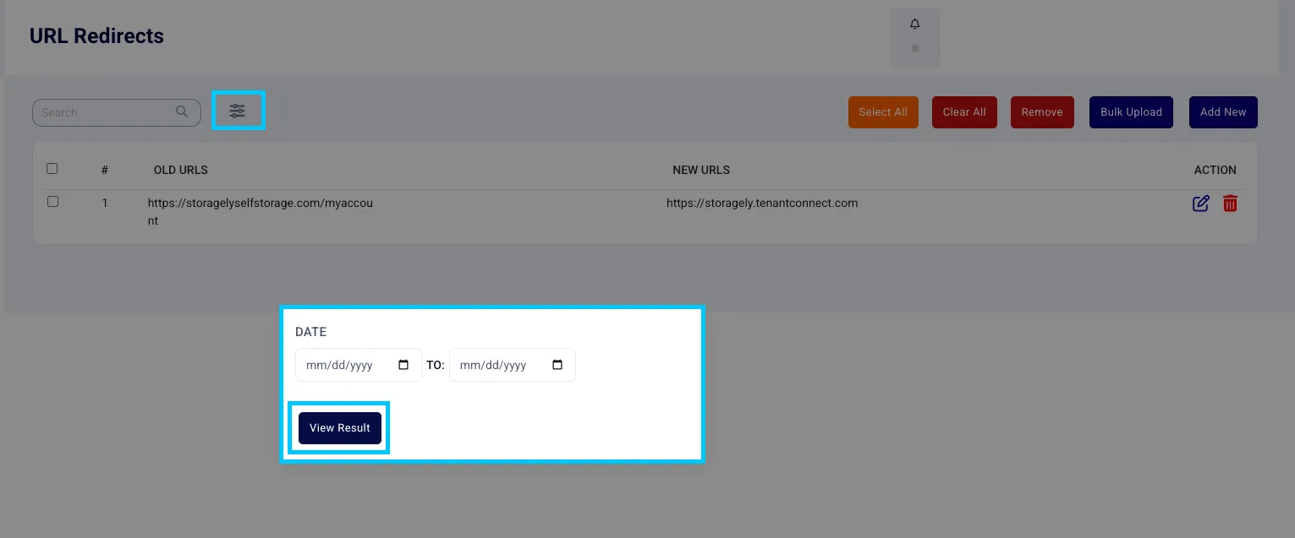Click the end date field after TO:
This screenshot has height=538, width=1295.
(x=512, y=365)
